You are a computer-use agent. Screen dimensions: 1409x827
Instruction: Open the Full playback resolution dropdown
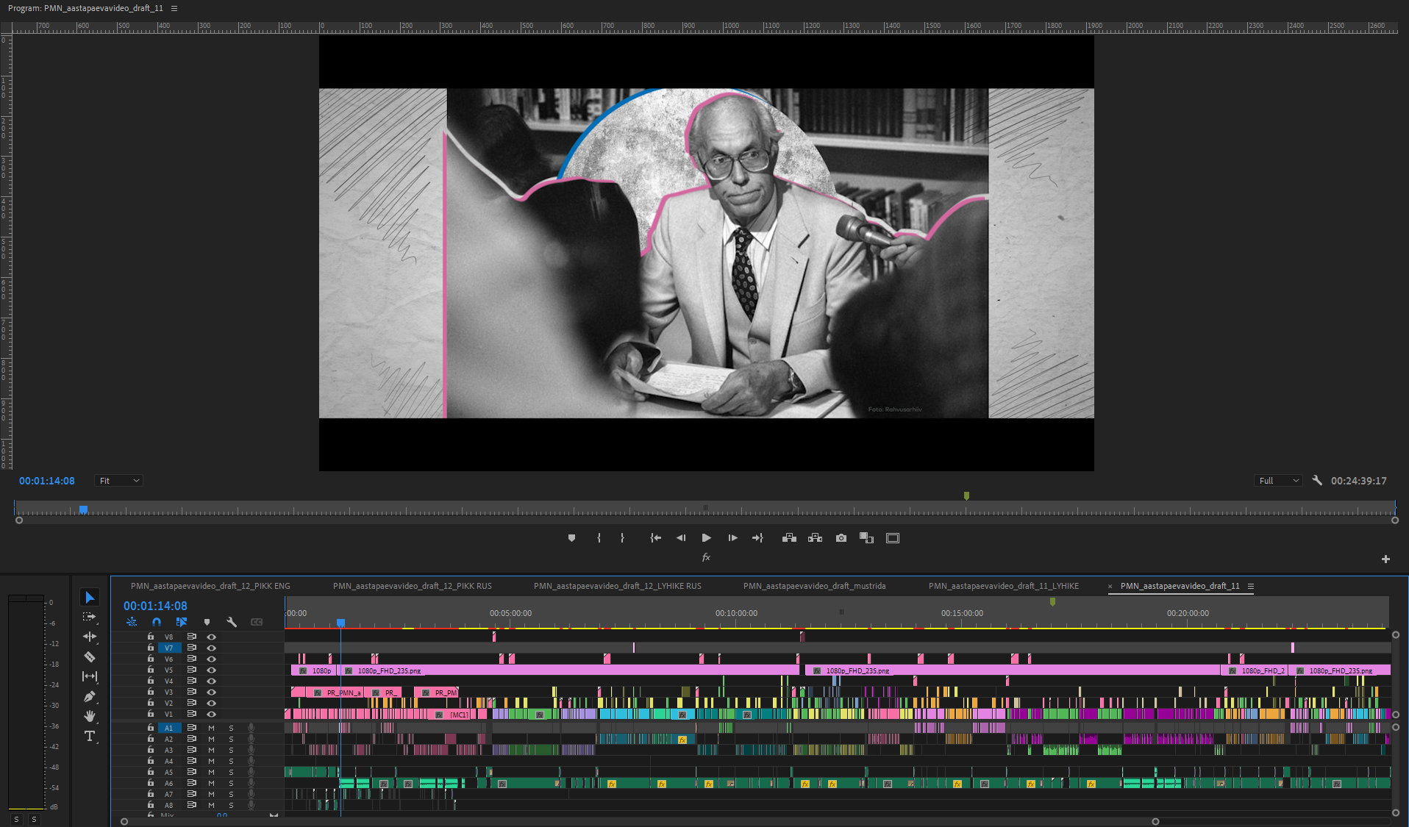pos(1278,481)
